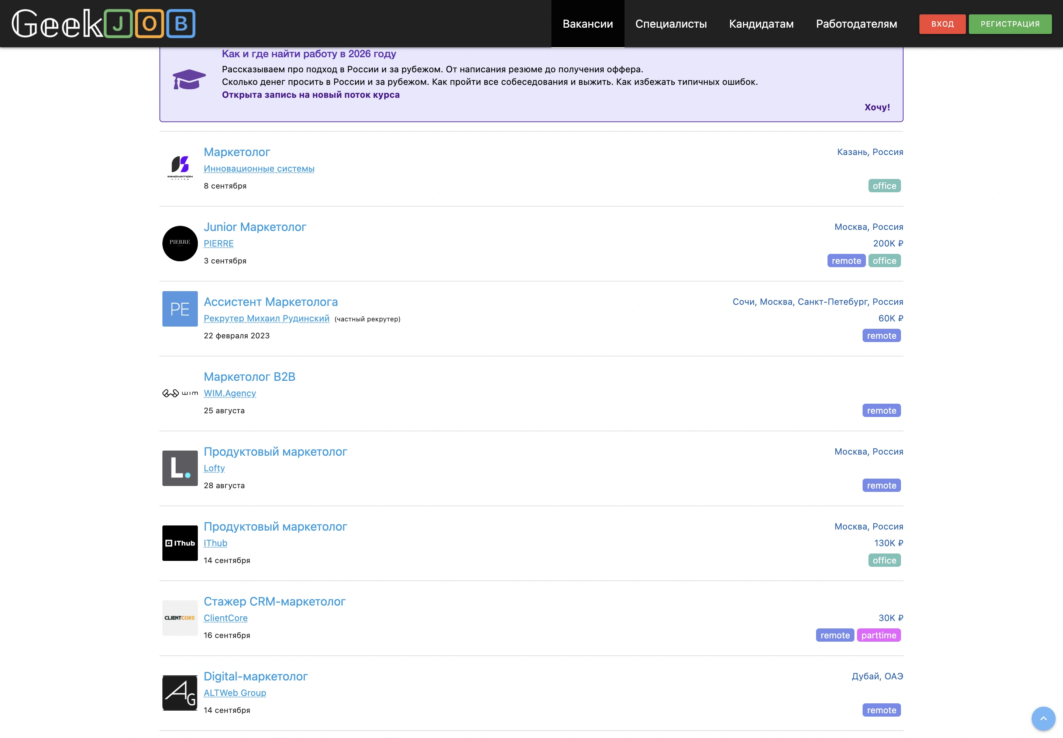Click the '(частный рекрутер)' label
This screenshot has height=738, width=1063.
367,319
